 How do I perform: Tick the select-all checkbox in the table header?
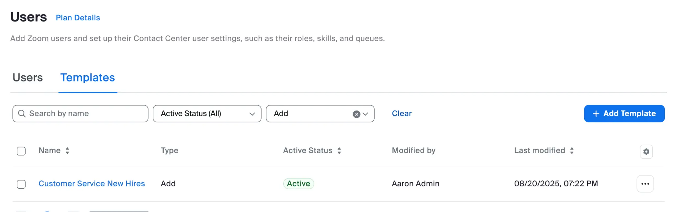pos(21,151)
